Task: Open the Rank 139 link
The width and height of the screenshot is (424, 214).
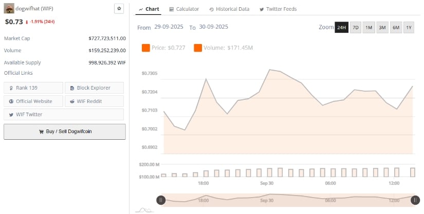Action: click(x=33, y=88)
